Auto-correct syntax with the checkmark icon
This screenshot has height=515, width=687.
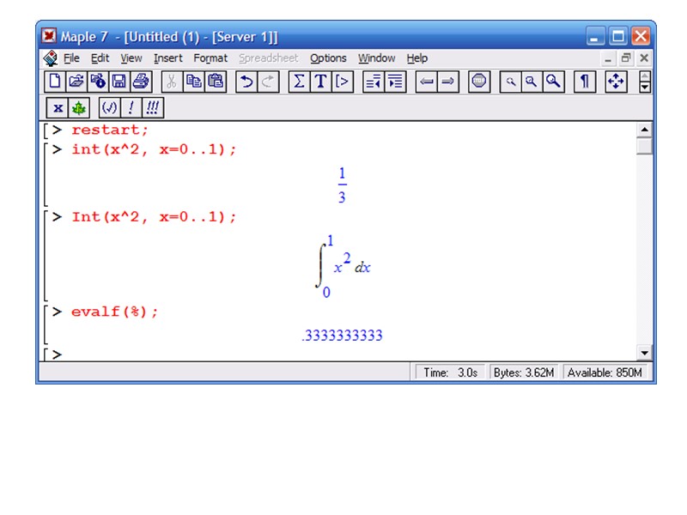coord(110,108)
